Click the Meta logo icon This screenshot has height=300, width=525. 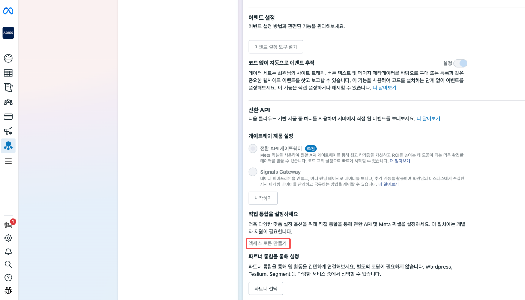tap(8, 11)
